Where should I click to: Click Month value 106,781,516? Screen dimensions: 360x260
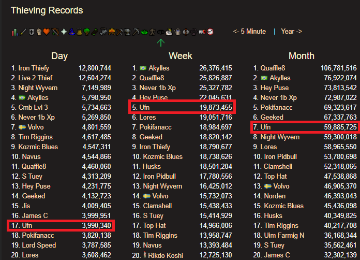click(x=339, y=68)
